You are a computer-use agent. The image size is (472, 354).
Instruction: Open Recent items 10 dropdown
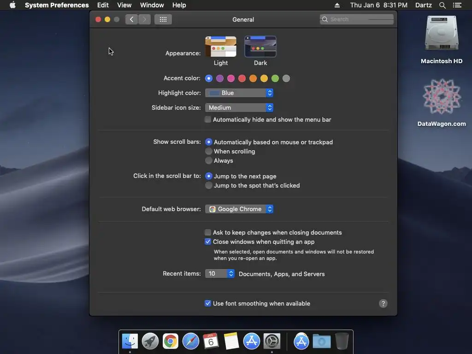click(x=220, y=273)
